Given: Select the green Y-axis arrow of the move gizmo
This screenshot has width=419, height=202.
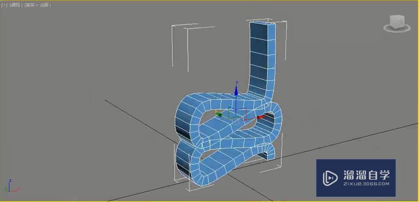Looking at the screenshot, I should [219, 114].
